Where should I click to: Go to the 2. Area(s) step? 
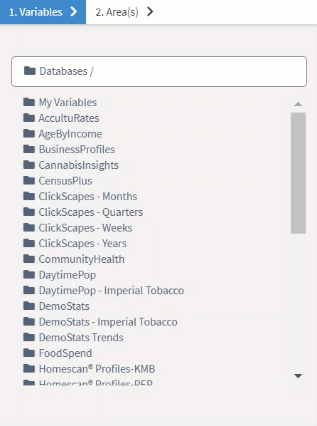(124, 12)
